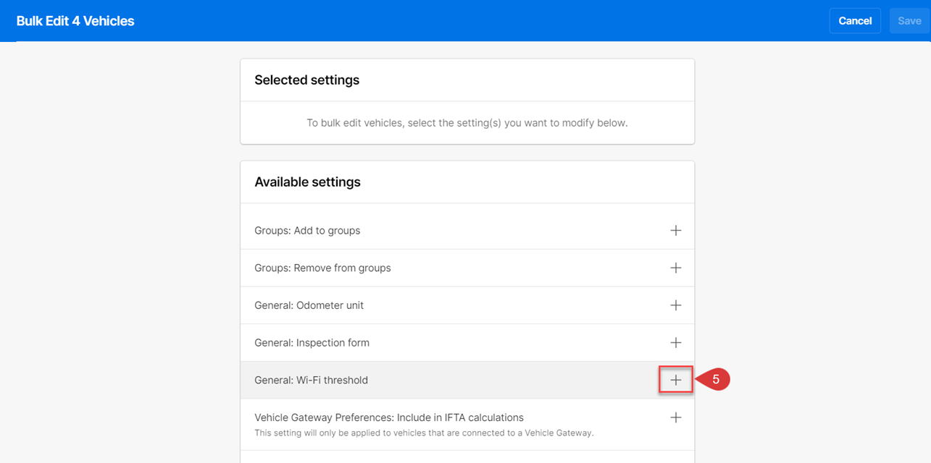Choose the General: Inspection form row text
This screenshot has width=931, height=463.
coord(312,343)
